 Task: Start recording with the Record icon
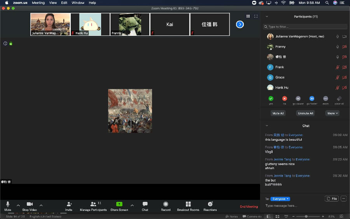pyautogui.click(x=166, y=204)
